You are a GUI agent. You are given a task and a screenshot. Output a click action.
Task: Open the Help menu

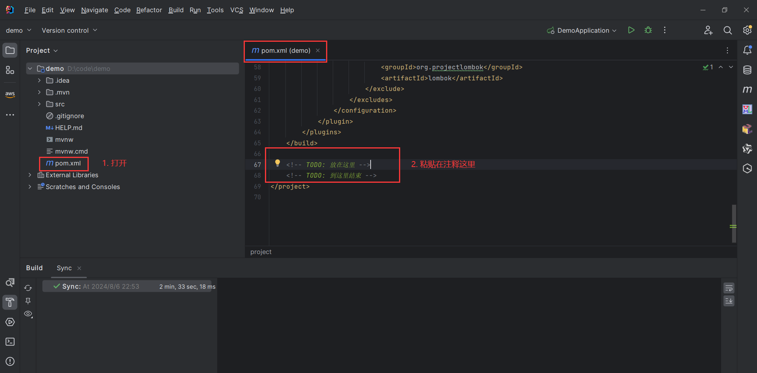pos(287,10)
